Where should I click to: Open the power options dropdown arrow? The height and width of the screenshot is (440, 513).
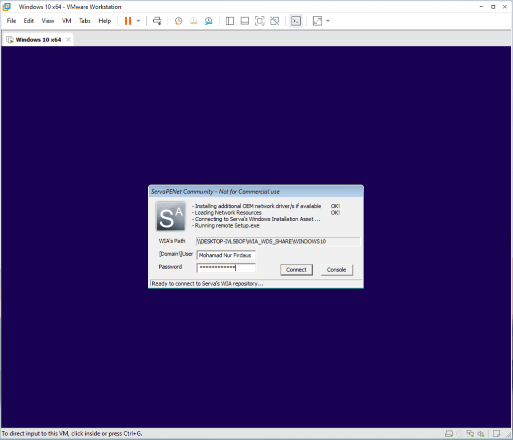click(x=138, y=21)
